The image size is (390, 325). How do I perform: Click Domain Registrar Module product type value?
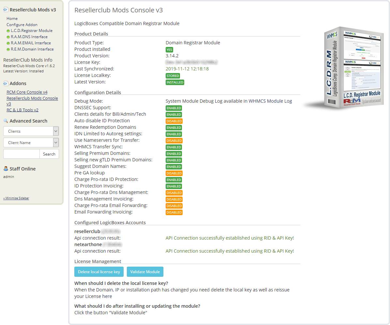click(193, 43)
